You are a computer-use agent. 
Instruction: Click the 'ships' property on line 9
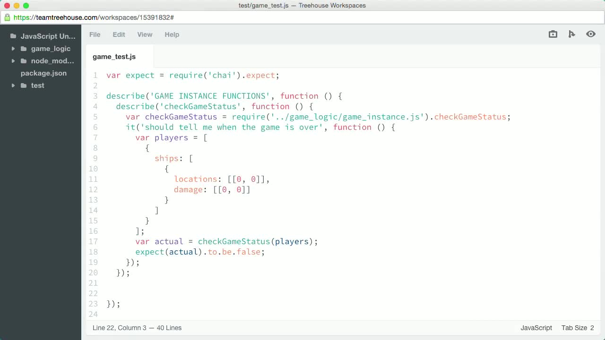167,159
